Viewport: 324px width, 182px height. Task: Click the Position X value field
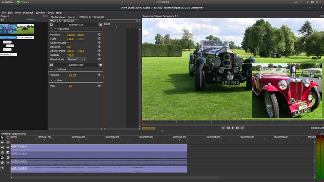pyautogui.click(x=71, y=35)
